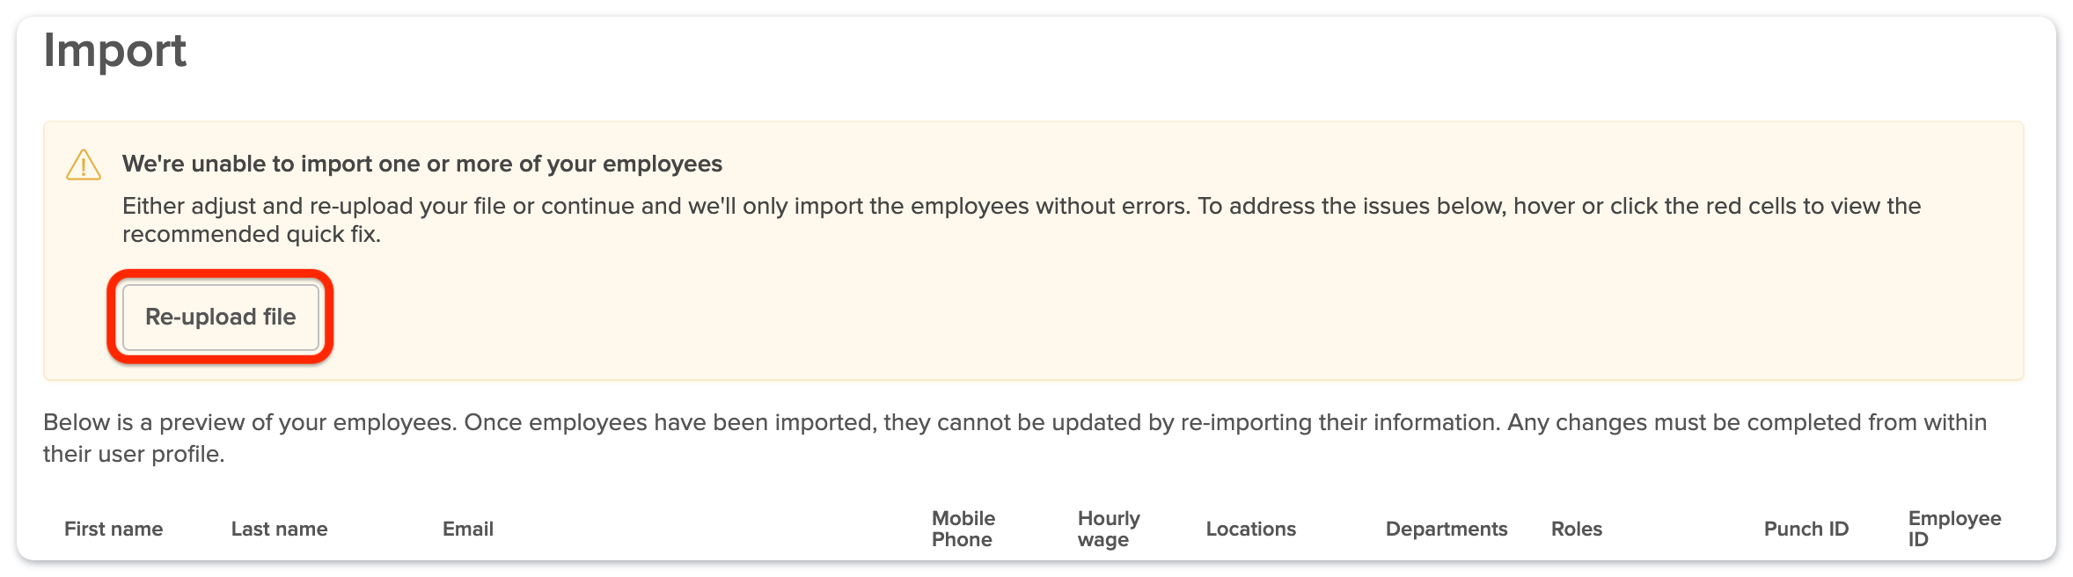Click the "their user profile" text
This screenshot has width=2073, height=577.
point(134,454)
